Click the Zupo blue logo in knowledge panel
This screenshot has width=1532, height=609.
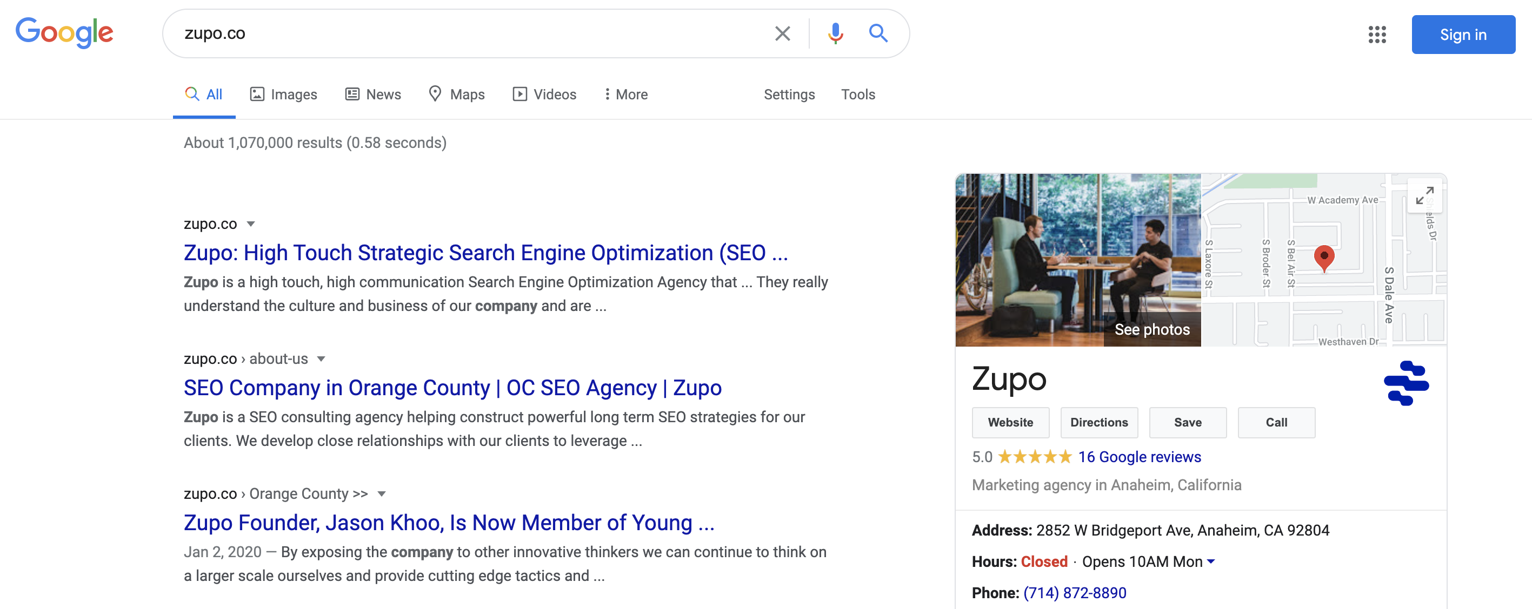point(1406,383)
